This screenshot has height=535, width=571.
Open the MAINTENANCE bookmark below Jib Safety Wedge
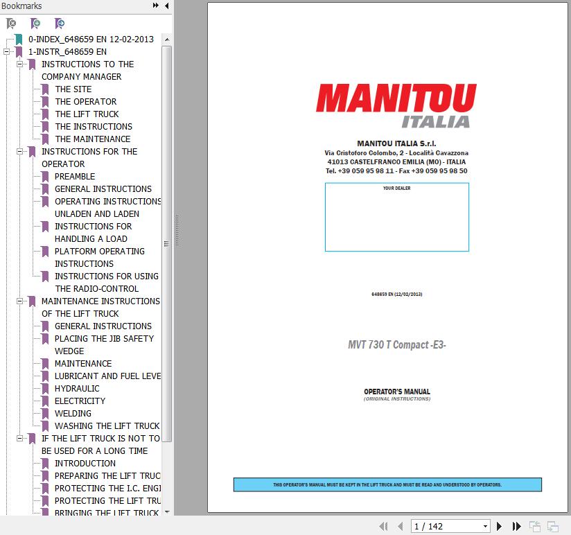tap(83, 364)
